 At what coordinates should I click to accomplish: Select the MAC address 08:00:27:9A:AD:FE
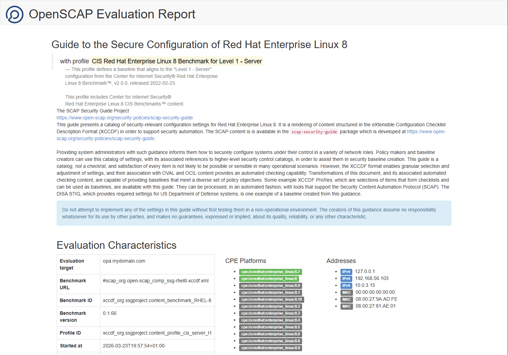point(377,299)
